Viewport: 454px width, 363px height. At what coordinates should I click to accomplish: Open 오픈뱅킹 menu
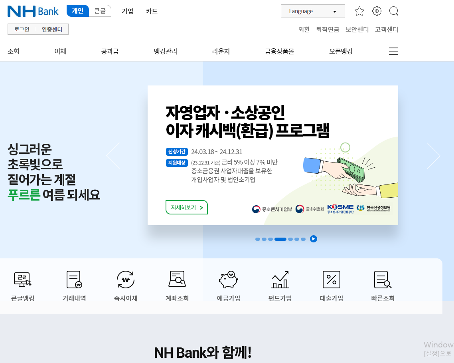pos(341,52)
